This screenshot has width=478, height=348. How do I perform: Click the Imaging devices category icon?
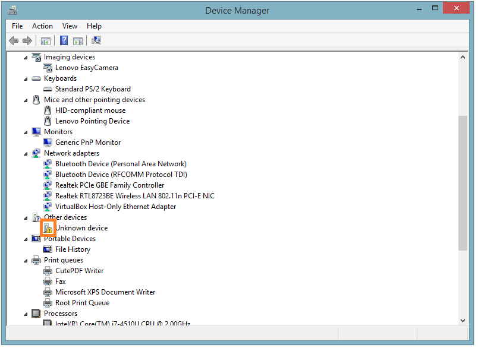point(36,57)
